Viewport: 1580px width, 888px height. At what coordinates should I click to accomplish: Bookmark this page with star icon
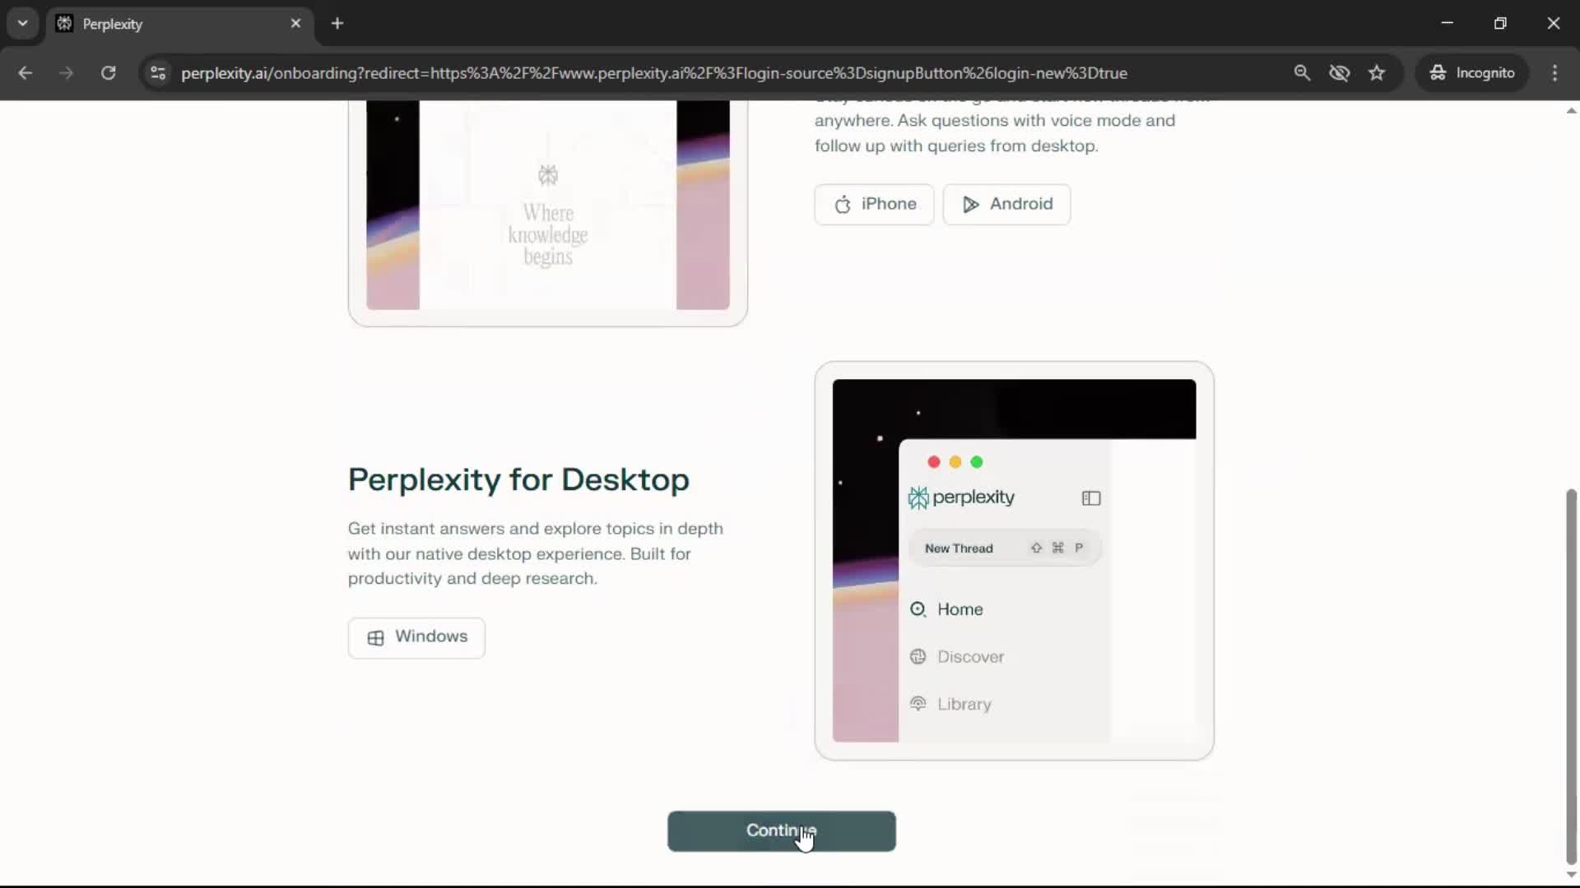pyautogui.click(x=1377, y=73)
